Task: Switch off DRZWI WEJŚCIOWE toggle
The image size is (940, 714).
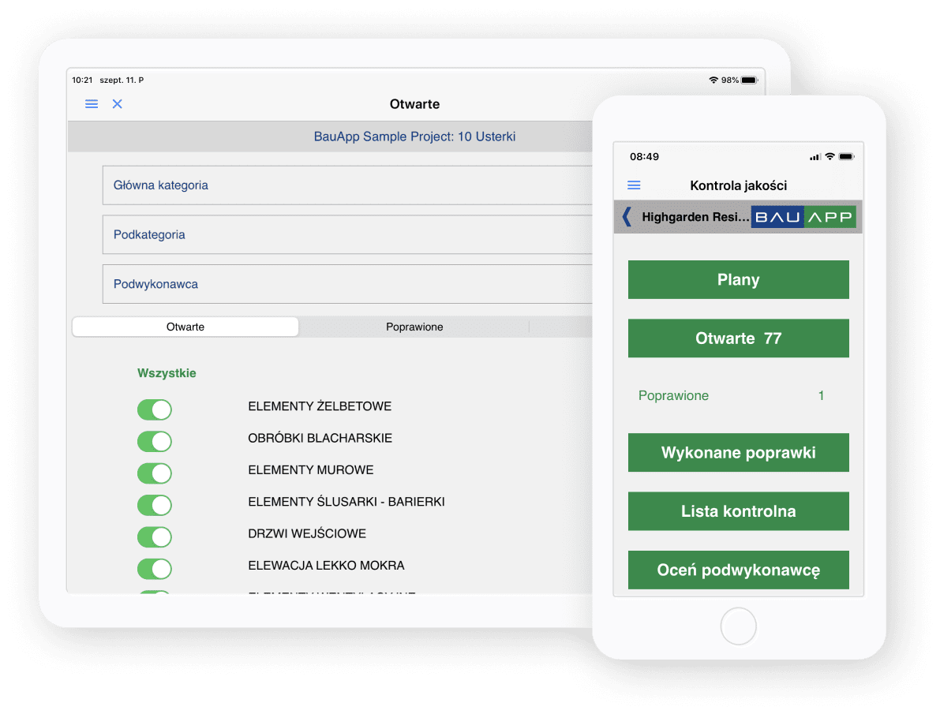Action: click(155, 536)
